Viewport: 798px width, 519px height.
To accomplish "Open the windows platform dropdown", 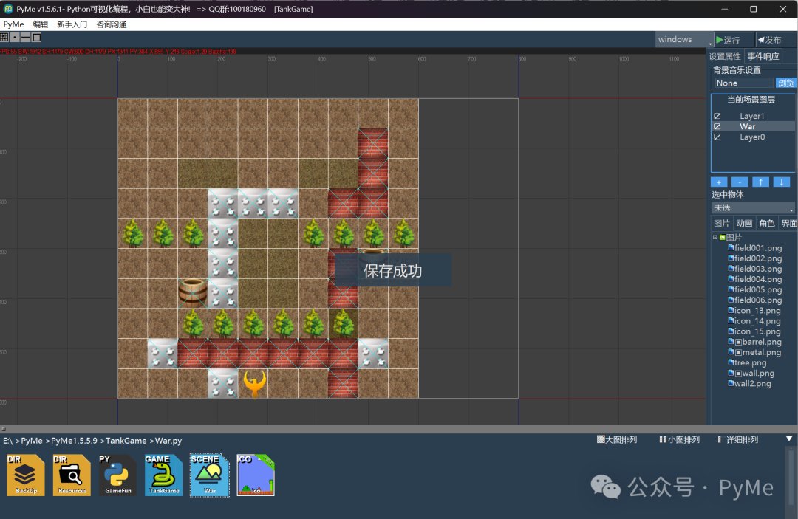I will [x=684, y=40].
